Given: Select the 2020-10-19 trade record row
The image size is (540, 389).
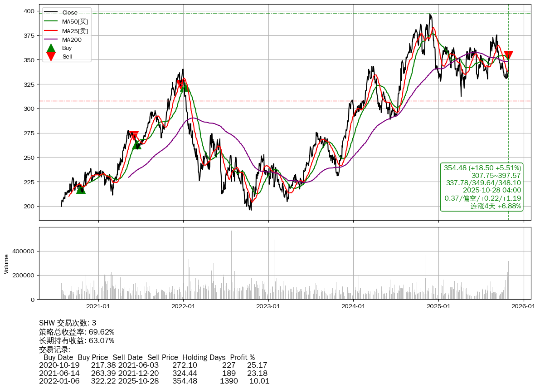Looking at the screenshot, I should coord(153,365).
